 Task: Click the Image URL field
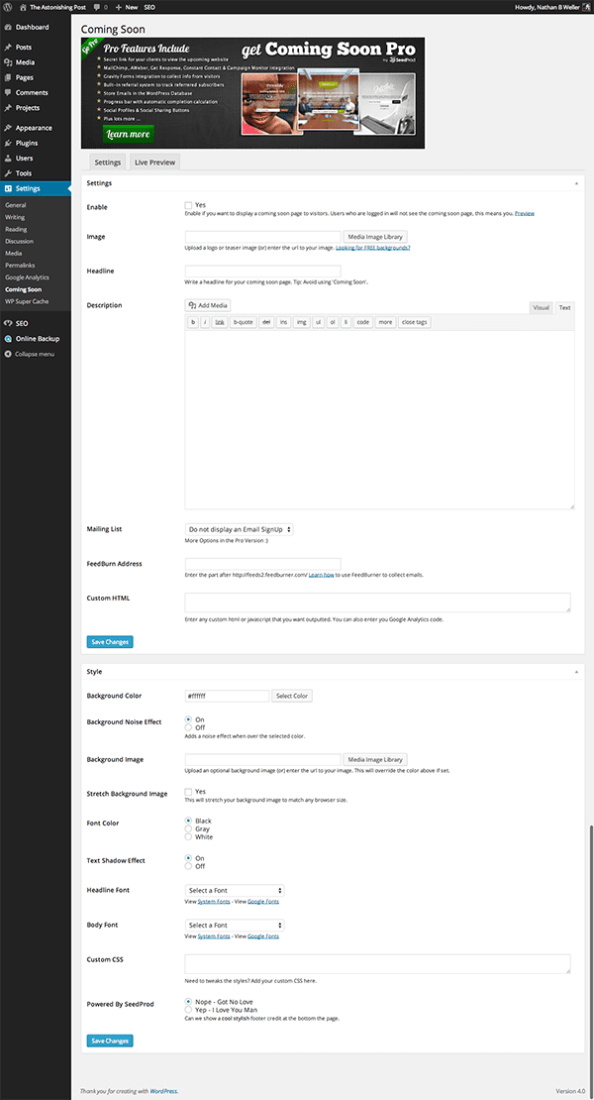tap(262, 237)
